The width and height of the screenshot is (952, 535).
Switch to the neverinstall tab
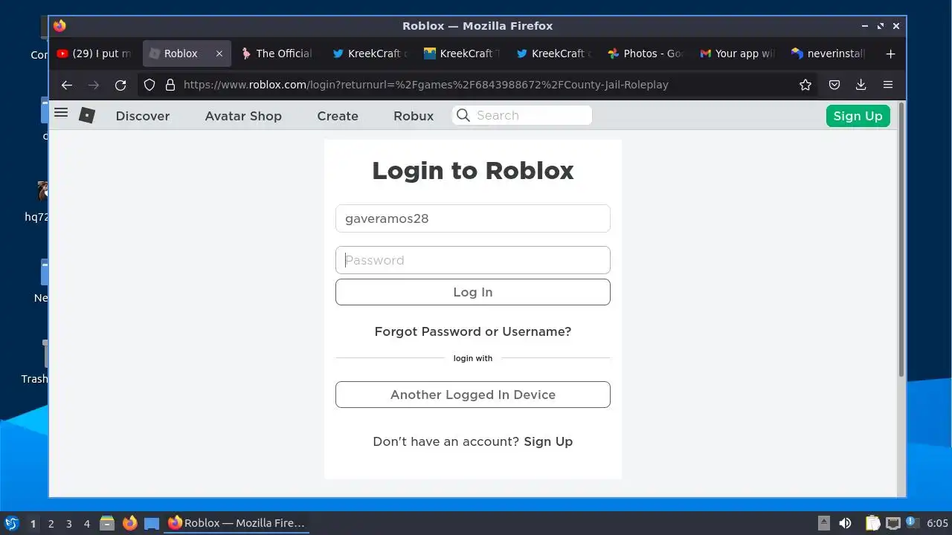(x=828, y=53)
